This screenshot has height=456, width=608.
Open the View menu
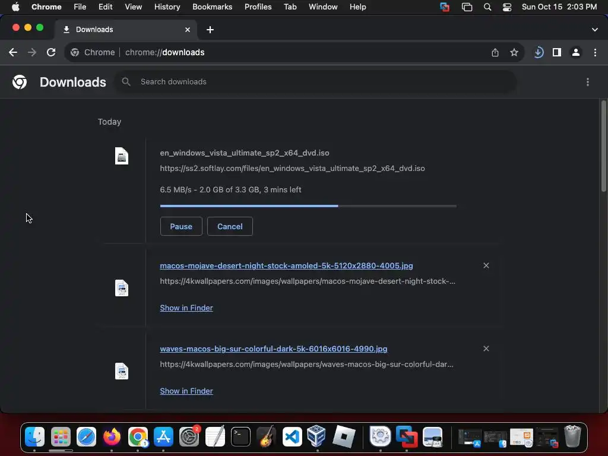(x=134, y=7)
